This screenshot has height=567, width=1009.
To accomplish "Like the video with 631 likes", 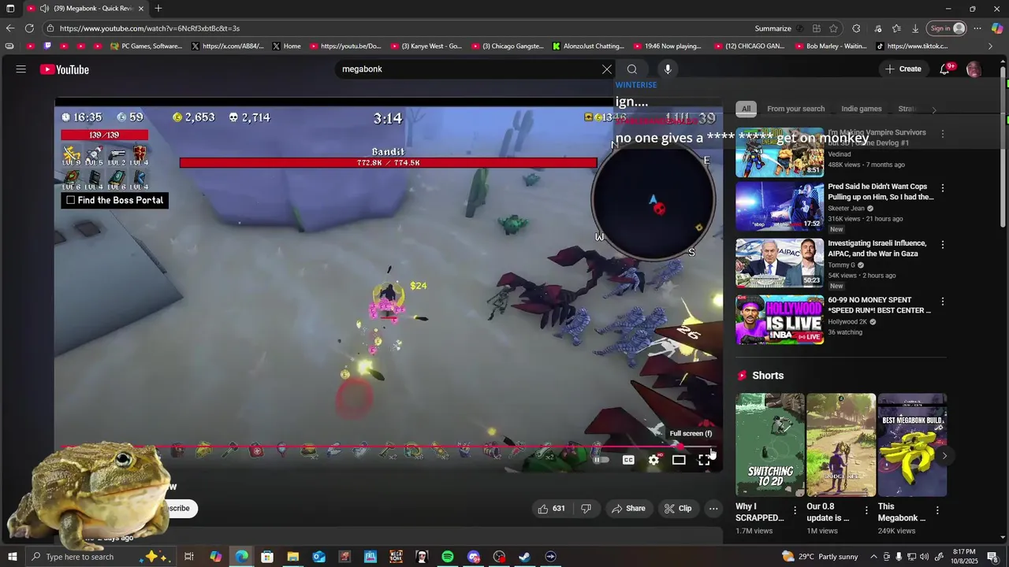I will click(x=551, y=509).
